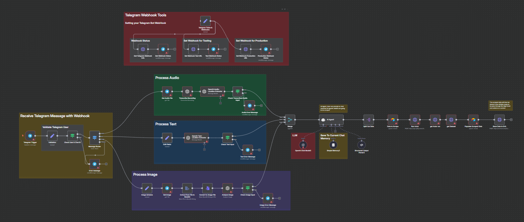The image size is (524, 222).
Task: Add node after Audio Error Message
Action: 261,106
